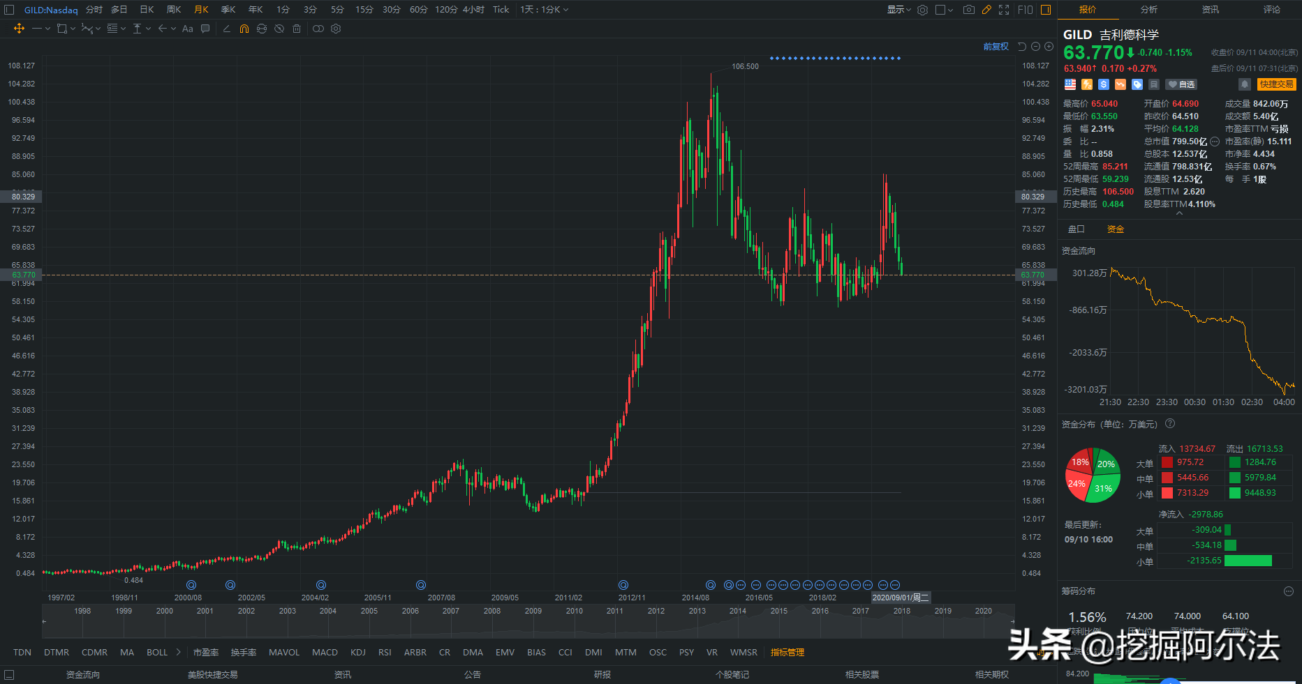Expand the rectangle shape tool dropdown
This screenshot has height=684, width=1302.
coord(73,29)
